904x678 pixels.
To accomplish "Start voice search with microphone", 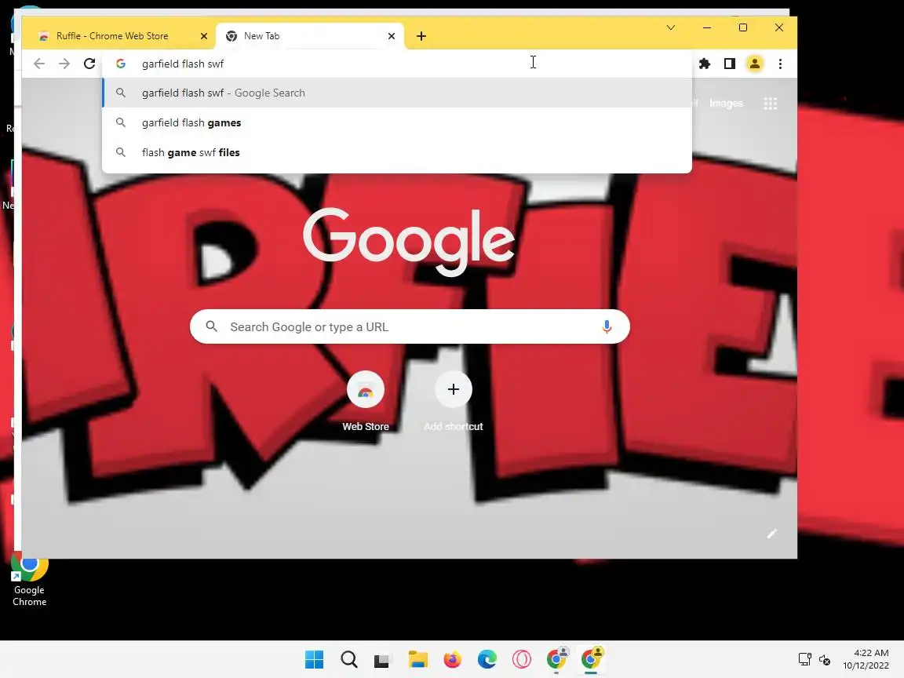I will coord(607,327).
